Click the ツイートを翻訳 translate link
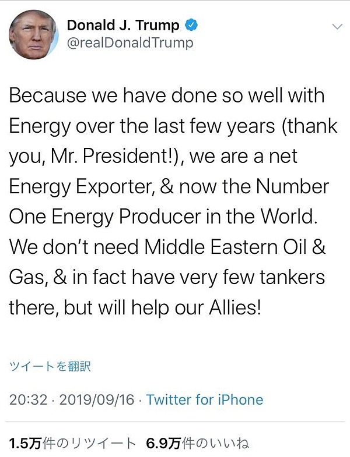 pyautogui.click(x=50, y=366)
